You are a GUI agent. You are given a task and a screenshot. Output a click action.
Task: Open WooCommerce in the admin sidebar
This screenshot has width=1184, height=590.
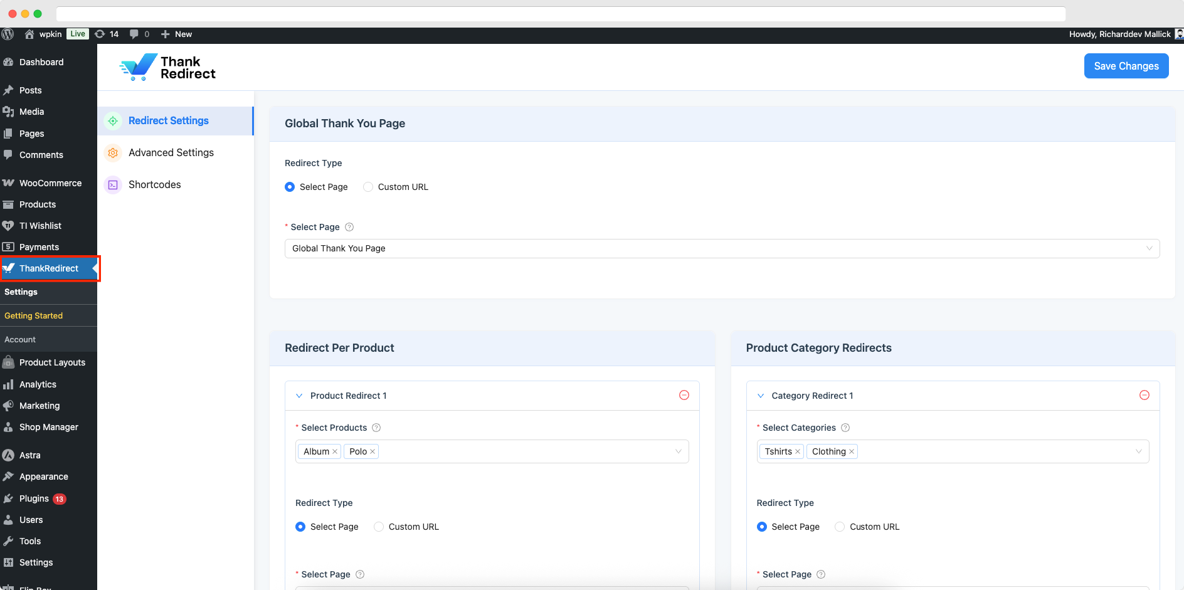coord(50,183)
